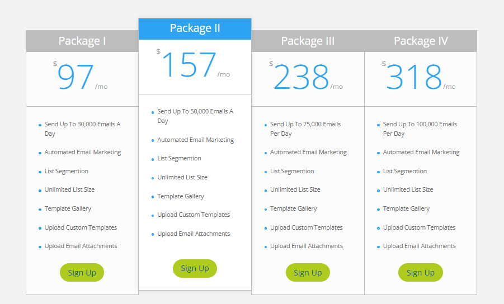Select the $318 per month price
The image size is (504, 304).
point(414,78)
